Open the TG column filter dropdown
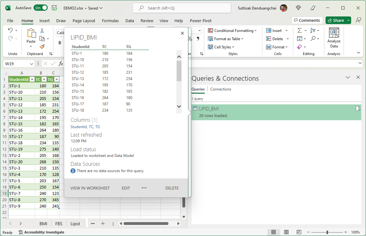This screenshot has height=236, width=366. tap(57, 79)
